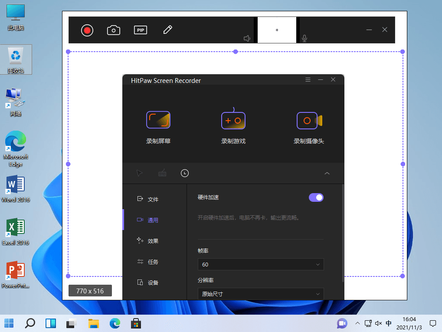442x332 pixels.
Task: Select the 回收站 recycle bin icon
Action: point(16,59)
